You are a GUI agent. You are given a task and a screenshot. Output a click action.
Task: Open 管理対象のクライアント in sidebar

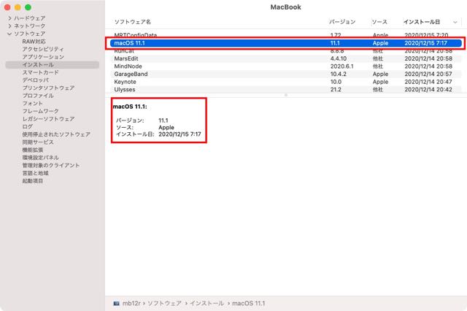(x=51, y=165)
